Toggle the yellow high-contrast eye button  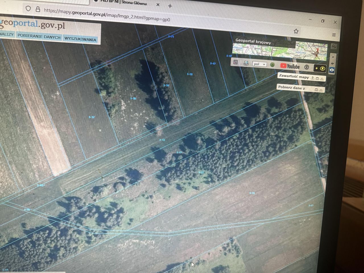320,69
